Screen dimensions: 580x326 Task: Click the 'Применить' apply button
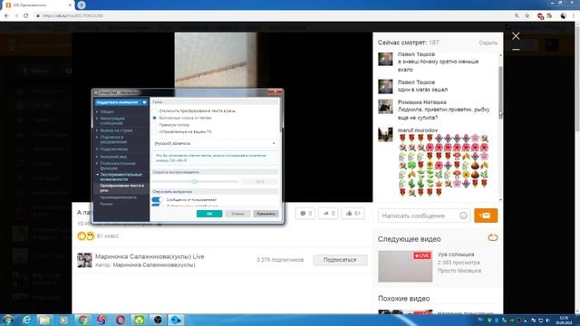(266, 214)
